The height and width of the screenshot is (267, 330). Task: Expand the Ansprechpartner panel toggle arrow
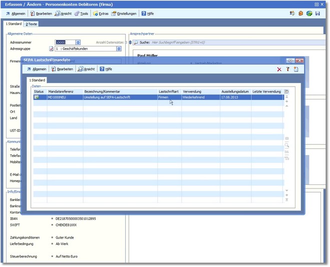(x=130, y=42)
